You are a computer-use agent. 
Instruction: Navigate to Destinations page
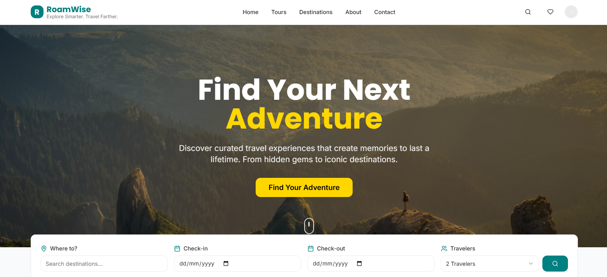coord(316,12)
